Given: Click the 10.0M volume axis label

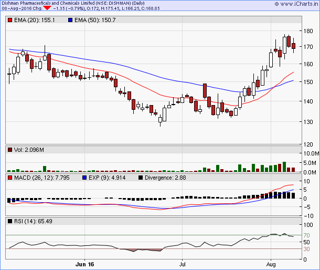Looking at the screenshot, I should pyautogui.click(x=311, y=153).
